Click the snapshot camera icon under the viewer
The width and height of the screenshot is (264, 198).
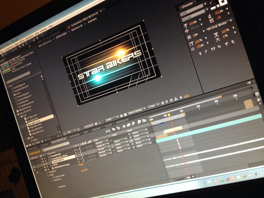[96, 123]
